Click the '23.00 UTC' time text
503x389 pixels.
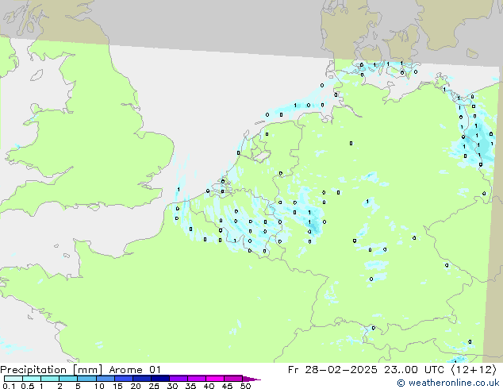pyautogui.click(x=414, y=370)
